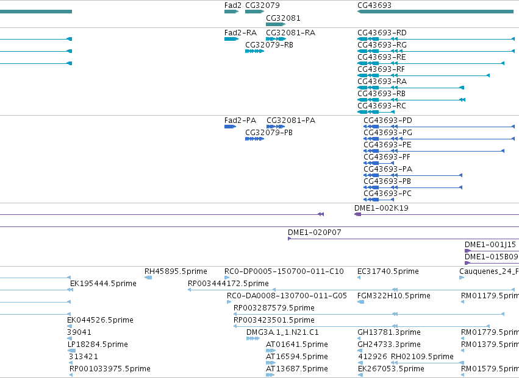
Task: Click EST RC0-DP0005-150700-011-C10
Action: (284, 272)
